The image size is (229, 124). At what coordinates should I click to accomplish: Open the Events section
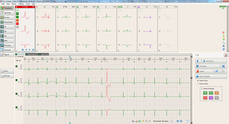[7, 17]
